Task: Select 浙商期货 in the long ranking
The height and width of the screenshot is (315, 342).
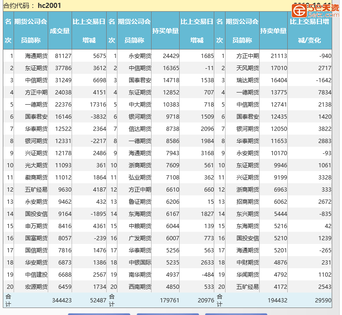Action: pos(140,165)
